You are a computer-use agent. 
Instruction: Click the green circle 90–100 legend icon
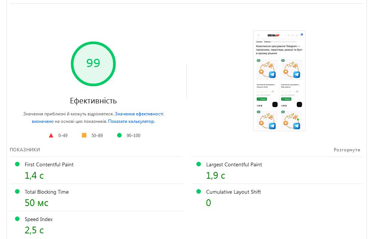pos(119,135)
